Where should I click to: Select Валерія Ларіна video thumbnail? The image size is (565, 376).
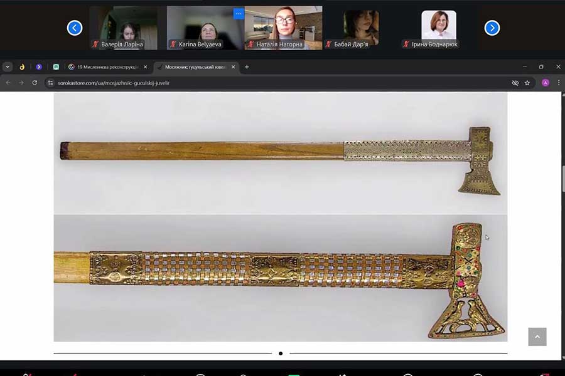(123, 28)
